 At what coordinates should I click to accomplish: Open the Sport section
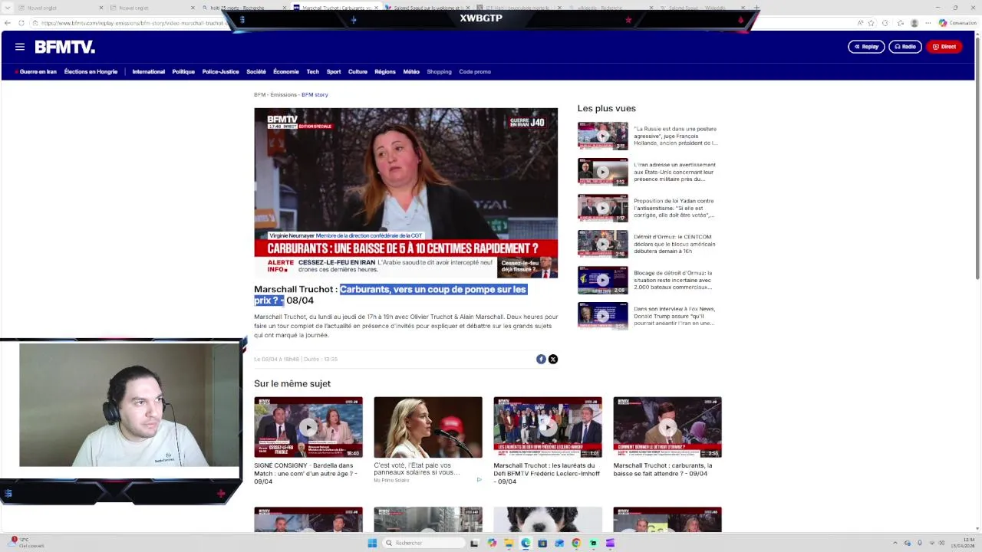[x=334, y=71]
